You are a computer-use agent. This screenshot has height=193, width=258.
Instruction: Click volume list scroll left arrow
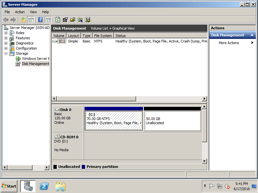[x=54, y=99]
